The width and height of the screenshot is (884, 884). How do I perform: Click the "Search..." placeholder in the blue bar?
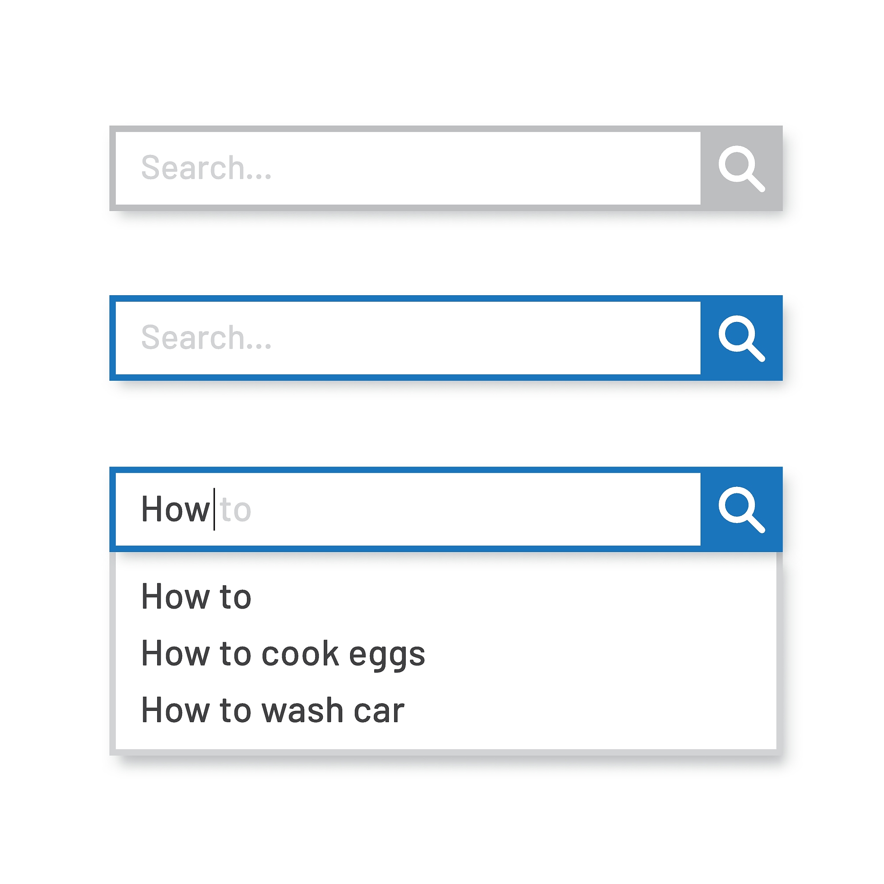(x=206, y=338)
